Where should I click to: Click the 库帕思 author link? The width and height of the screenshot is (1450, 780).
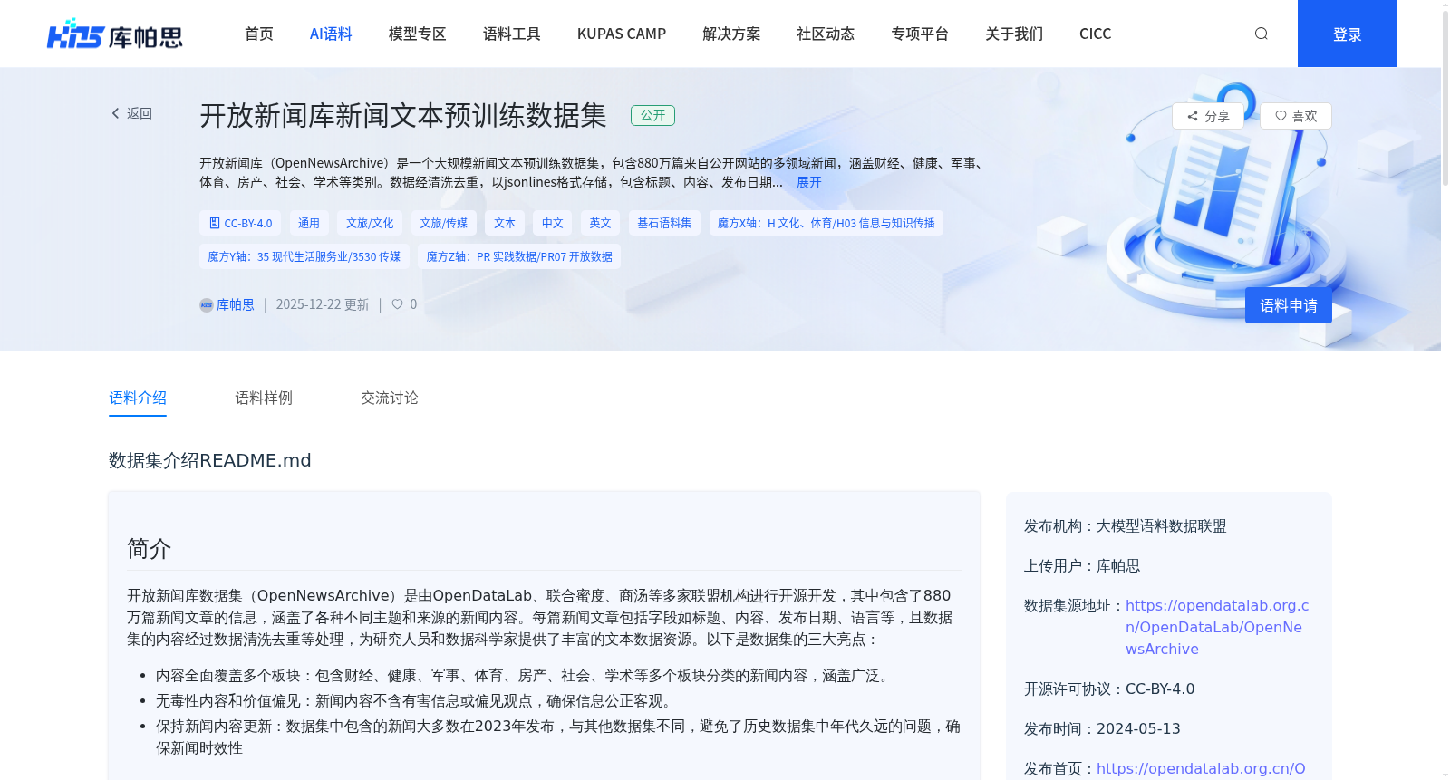[236, 305]
